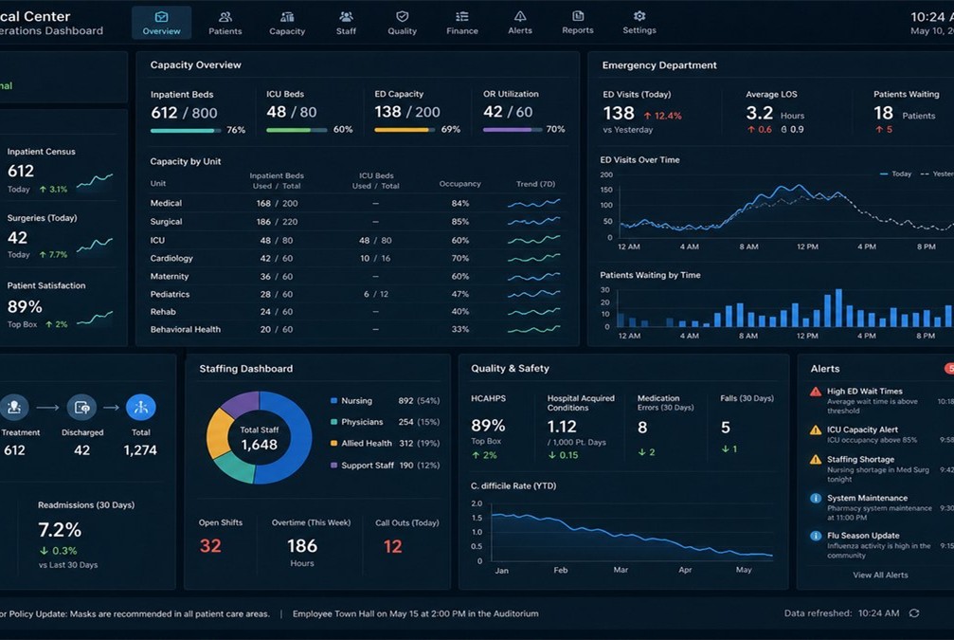The width and height of the screenshot is (954, 640).
Task: Click the Surgical unit trend sparkline
Action: (534, 222)
